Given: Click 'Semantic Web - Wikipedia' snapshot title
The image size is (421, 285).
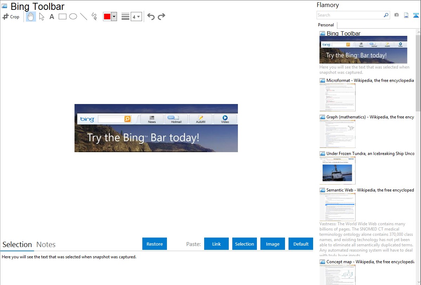Looking at the screenshot, I should tap(370, 190).
